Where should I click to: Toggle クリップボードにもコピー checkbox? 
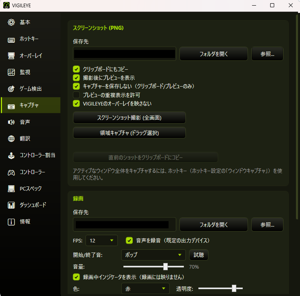(x=76, y=69)
